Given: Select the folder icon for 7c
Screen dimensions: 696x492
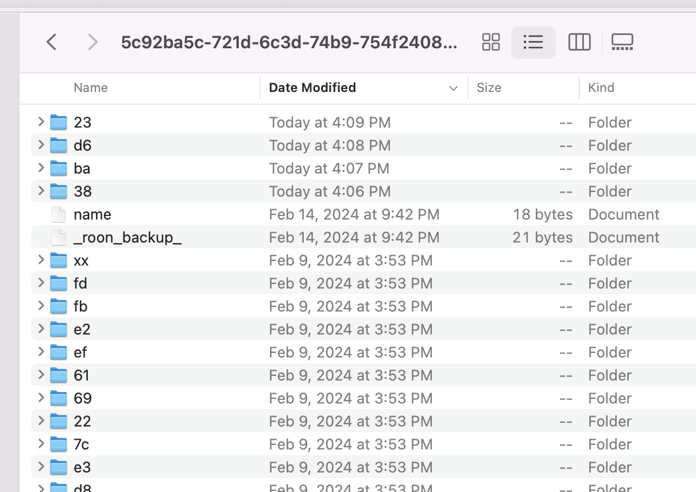Looking at the screenshot, I should pyautogui.click(x=59, y=444).
